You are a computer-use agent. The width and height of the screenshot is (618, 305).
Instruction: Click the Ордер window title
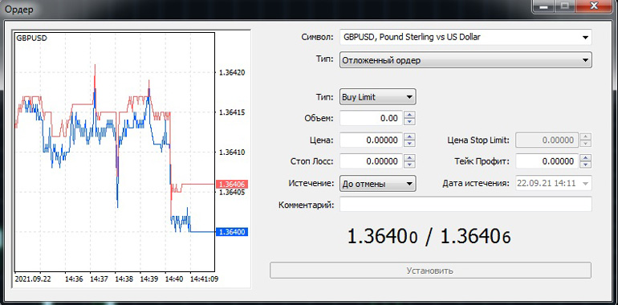click(19, 10)
